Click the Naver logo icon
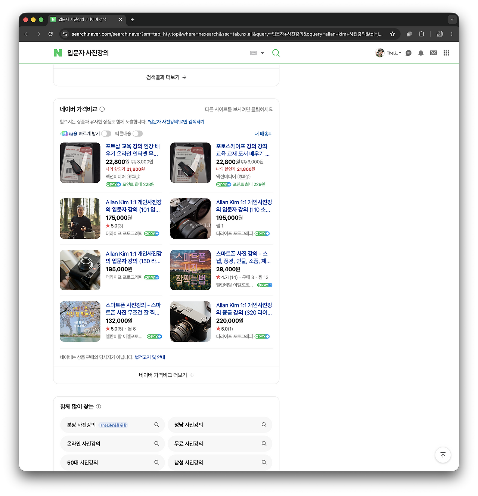Screen dimensions: 478x496 (58, 53)
